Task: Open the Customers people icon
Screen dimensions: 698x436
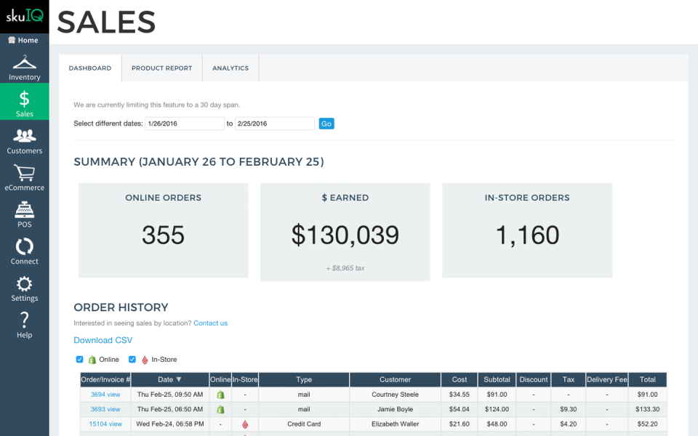Action: click(24, 136)
